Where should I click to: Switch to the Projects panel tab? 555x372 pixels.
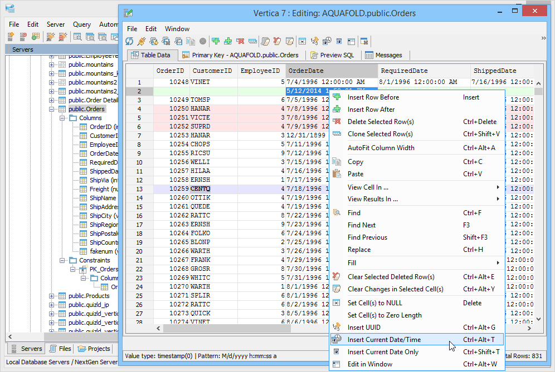[94, 349]
